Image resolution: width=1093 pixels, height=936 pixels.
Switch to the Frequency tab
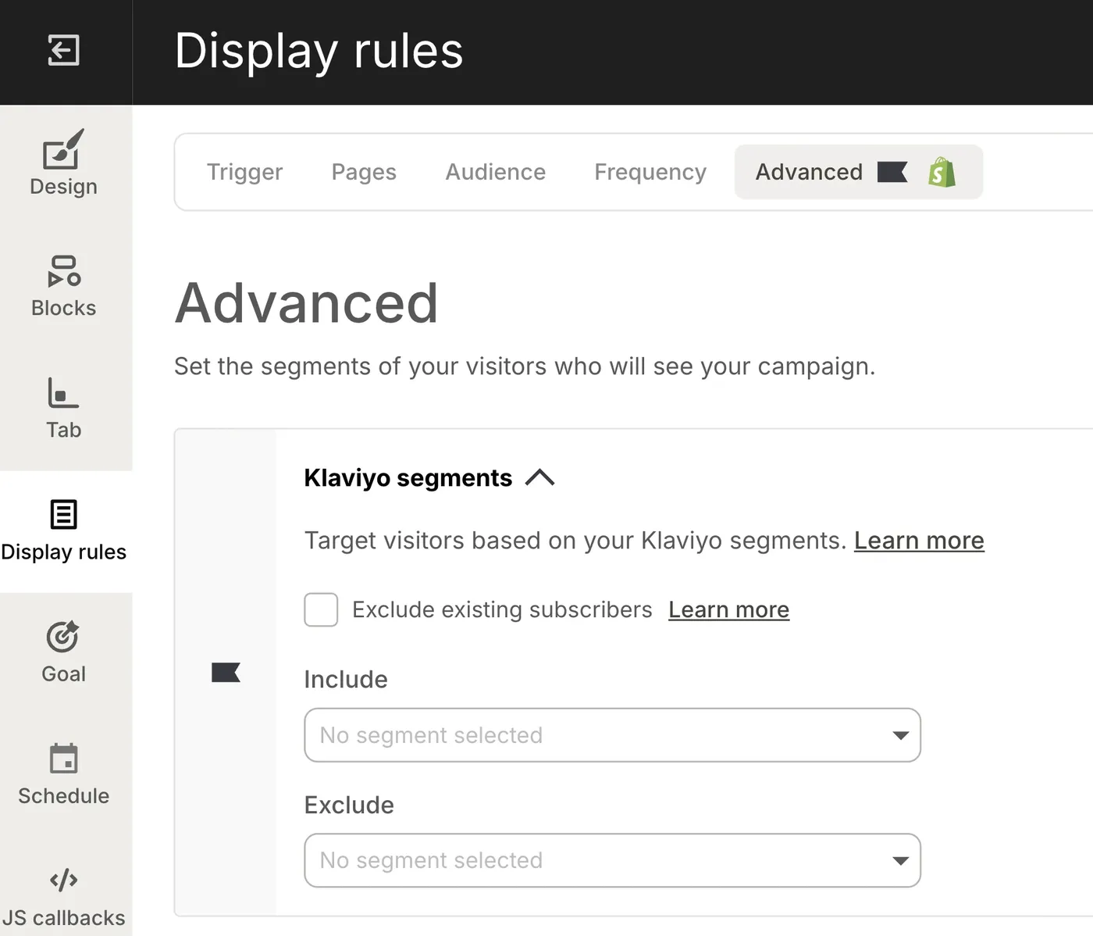pos(650,172)
